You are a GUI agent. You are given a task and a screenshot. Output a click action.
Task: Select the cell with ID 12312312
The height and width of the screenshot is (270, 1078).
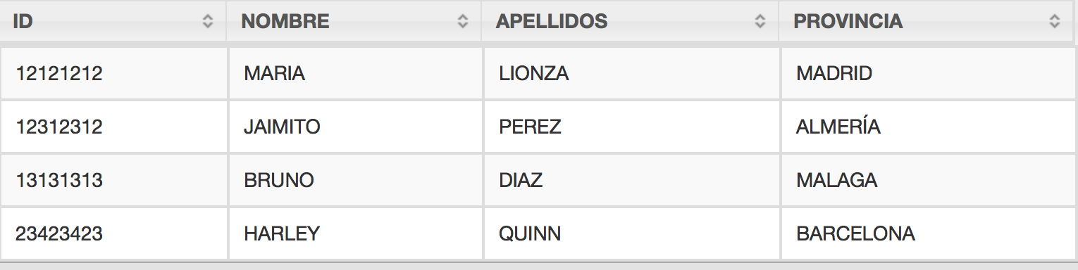[x=114, y=127]
